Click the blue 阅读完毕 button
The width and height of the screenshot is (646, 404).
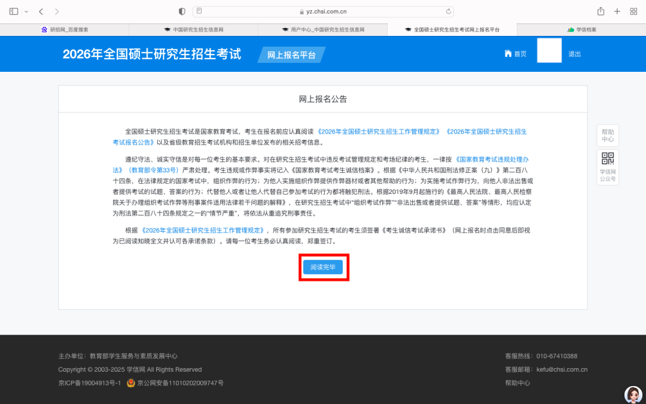pos(323,267)
